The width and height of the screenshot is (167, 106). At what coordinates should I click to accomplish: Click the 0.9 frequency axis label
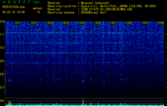[2, 61]
